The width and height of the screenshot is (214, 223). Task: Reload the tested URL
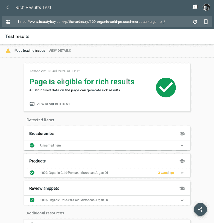(x=195, y=22)
